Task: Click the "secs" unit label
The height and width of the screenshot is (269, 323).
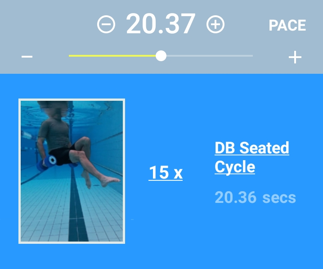Action: tap(279, 197)
